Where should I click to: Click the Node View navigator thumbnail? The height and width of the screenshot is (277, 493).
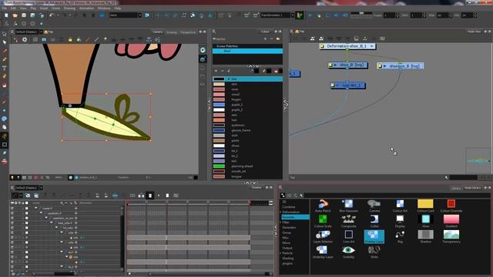point(478,161)
